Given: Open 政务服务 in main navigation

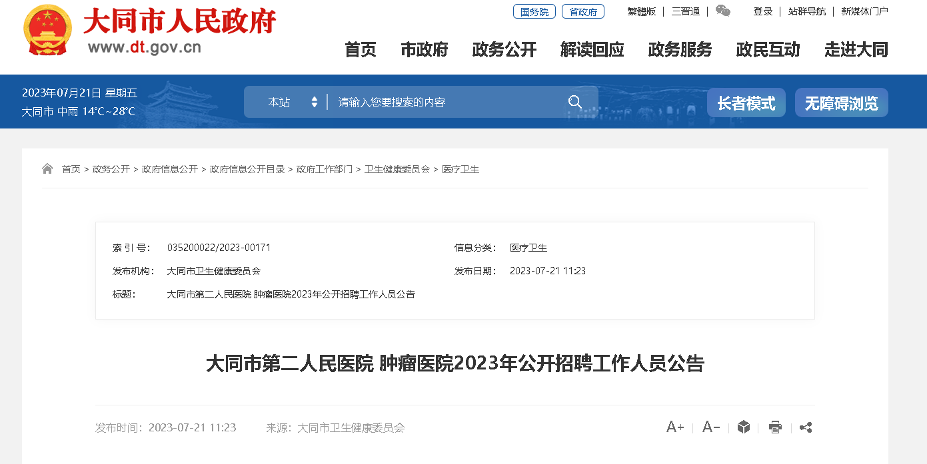Looking at the screenshot, I should point(680,49).
